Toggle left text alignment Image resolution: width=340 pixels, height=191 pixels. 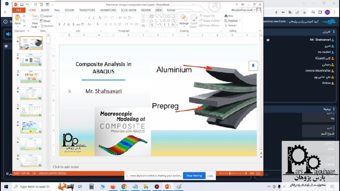click(x=106, y=24)
